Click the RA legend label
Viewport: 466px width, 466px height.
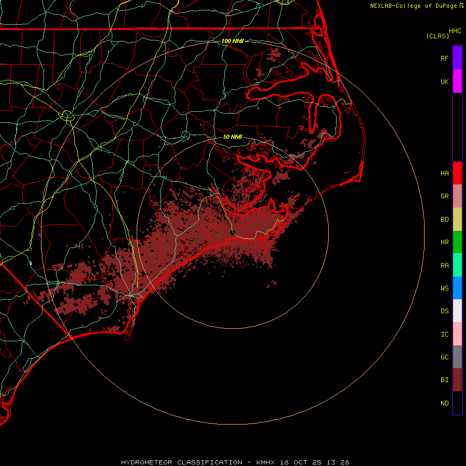pyautogui.click(x=444, y=265)
